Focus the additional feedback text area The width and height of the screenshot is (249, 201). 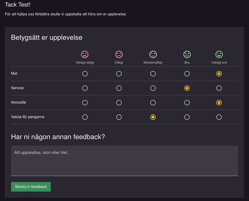tap(124, 161)
